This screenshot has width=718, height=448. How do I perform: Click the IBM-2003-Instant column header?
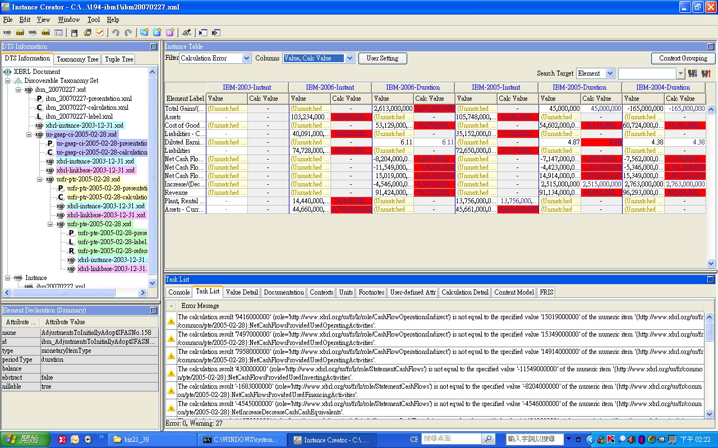coord(247,87)
